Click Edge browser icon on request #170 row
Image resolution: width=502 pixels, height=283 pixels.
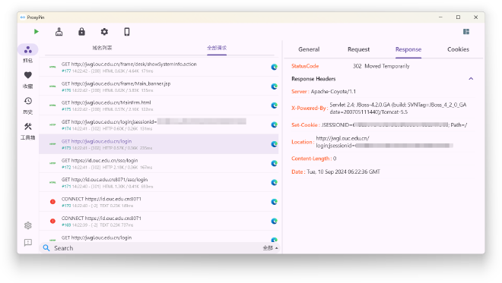(x=274, y=202)
